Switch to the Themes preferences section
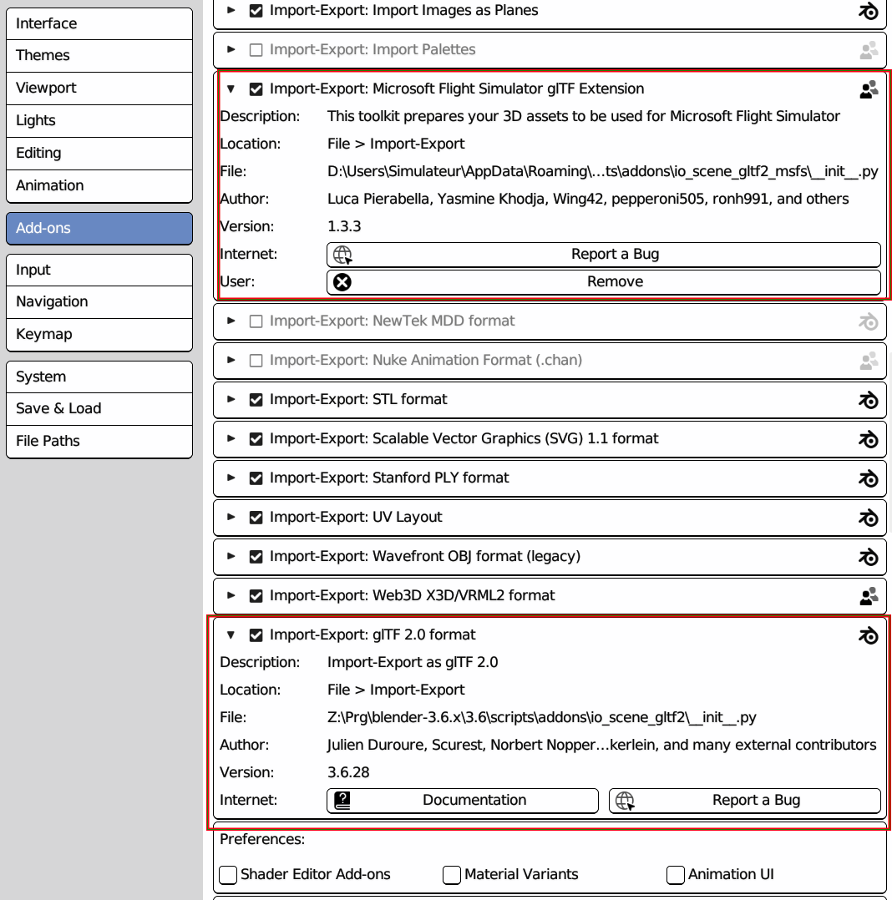Screen dimensions: 892x900 pyautogui.click(x=99, y=56)
